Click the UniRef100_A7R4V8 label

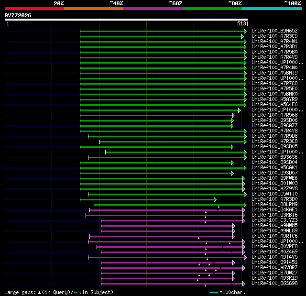tap(274, 131)
